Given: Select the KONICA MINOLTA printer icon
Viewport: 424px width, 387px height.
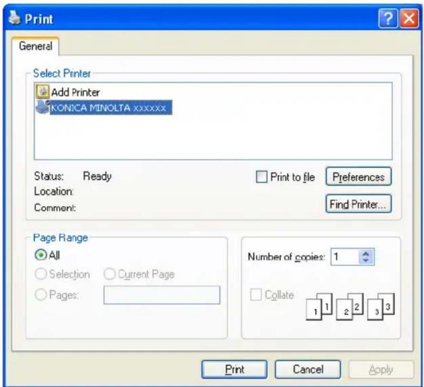Looking at the screenshot, I should pyautogui.click(x=43, y=107).
